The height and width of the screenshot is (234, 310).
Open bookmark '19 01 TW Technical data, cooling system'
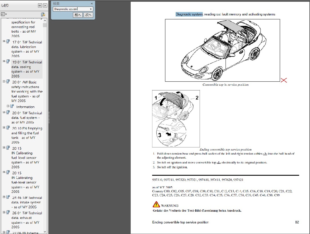[27, 69]
